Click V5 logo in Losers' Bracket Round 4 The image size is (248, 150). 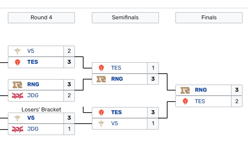[x=17, y=118]
